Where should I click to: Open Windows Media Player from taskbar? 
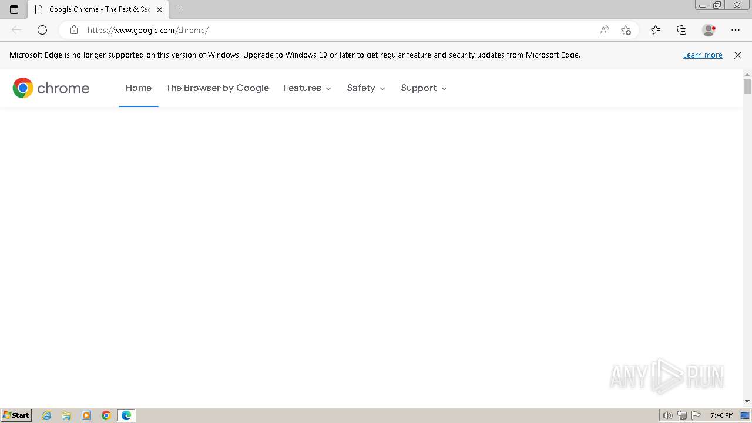pyautogui.click(x=86, y=415)
